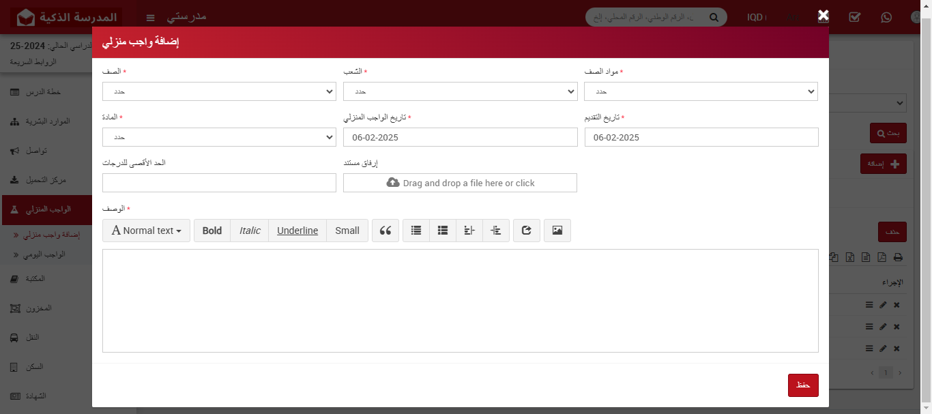Toggle Underline formatting in the description editor
932x414 pixels.
coord(297,230)
